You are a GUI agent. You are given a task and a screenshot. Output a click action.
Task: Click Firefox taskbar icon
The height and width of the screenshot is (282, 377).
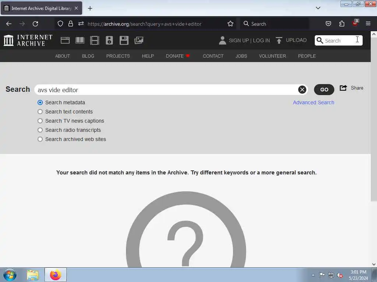pos(56,275)
